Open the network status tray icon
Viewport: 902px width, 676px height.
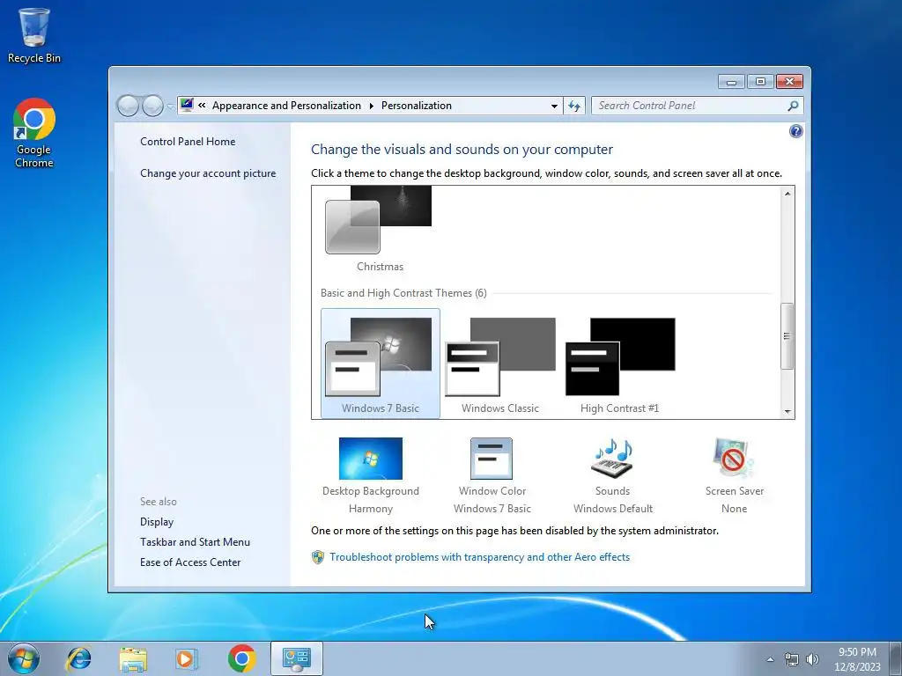pos(792,659)
